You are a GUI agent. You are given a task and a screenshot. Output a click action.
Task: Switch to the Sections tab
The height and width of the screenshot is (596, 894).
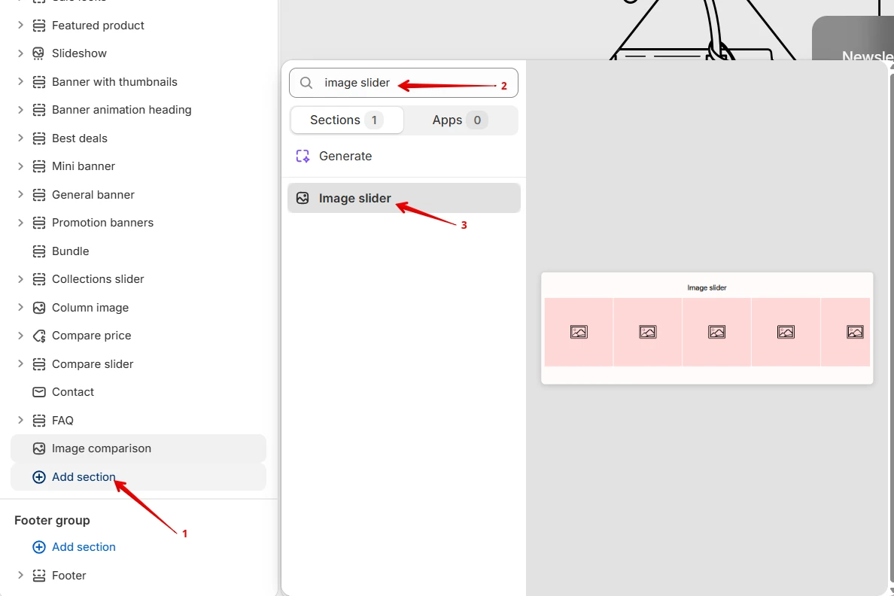coord(347,120)
